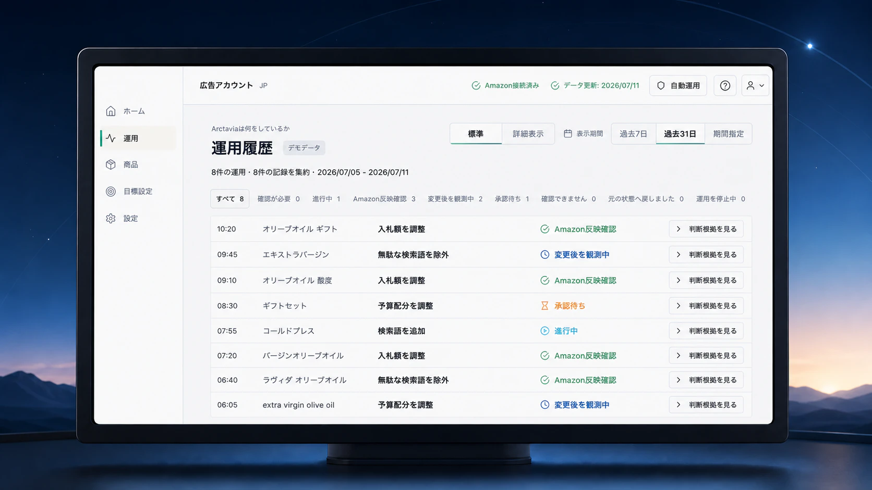The height and width of the screenshot is (490, 872).
Task: Filter by 運用を停止中 0 tab
Action: (720, 199)
